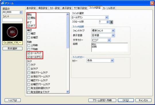Screen dimensions: 155x105
Task: Click the スクロール数 stepper arrows
Action: 108,22
